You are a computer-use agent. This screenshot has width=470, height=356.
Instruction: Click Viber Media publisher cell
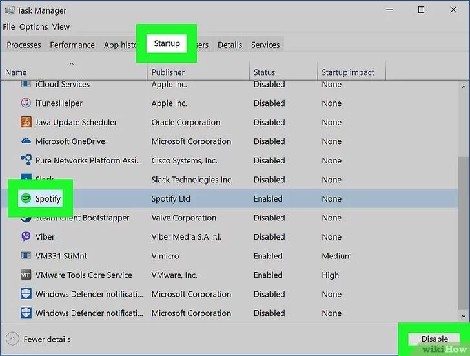[186, 236]
